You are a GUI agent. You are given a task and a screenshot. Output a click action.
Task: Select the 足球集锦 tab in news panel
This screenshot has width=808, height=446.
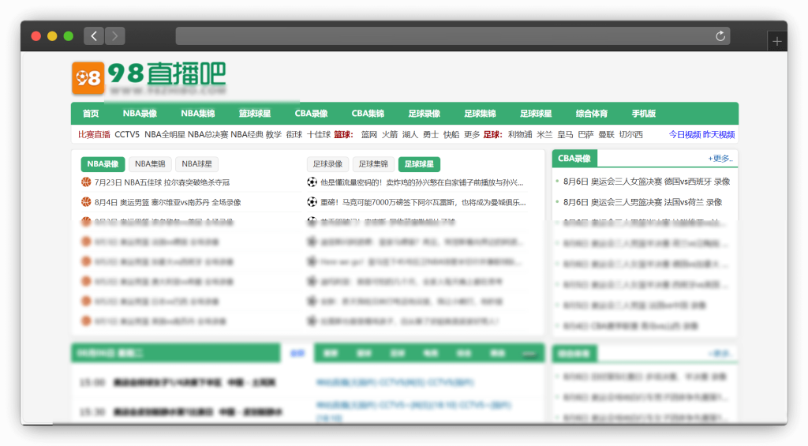[x=375, y=164]
